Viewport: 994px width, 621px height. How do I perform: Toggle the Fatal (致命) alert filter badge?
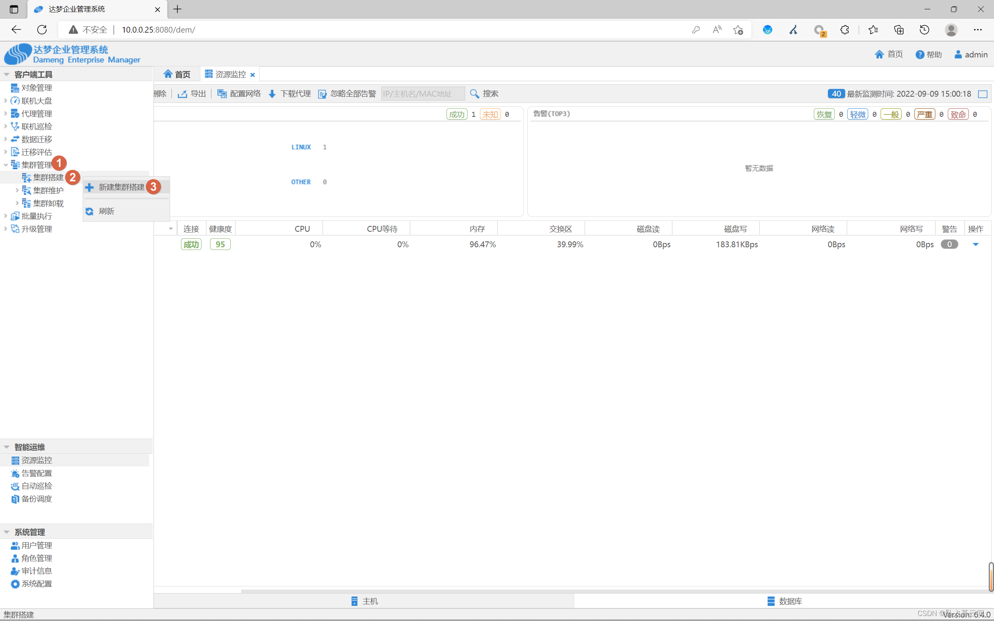tap(958, 114)
